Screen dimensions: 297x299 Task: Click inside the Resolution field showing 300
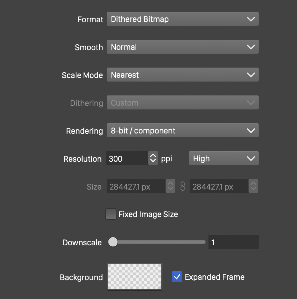[x=127, y=159]
